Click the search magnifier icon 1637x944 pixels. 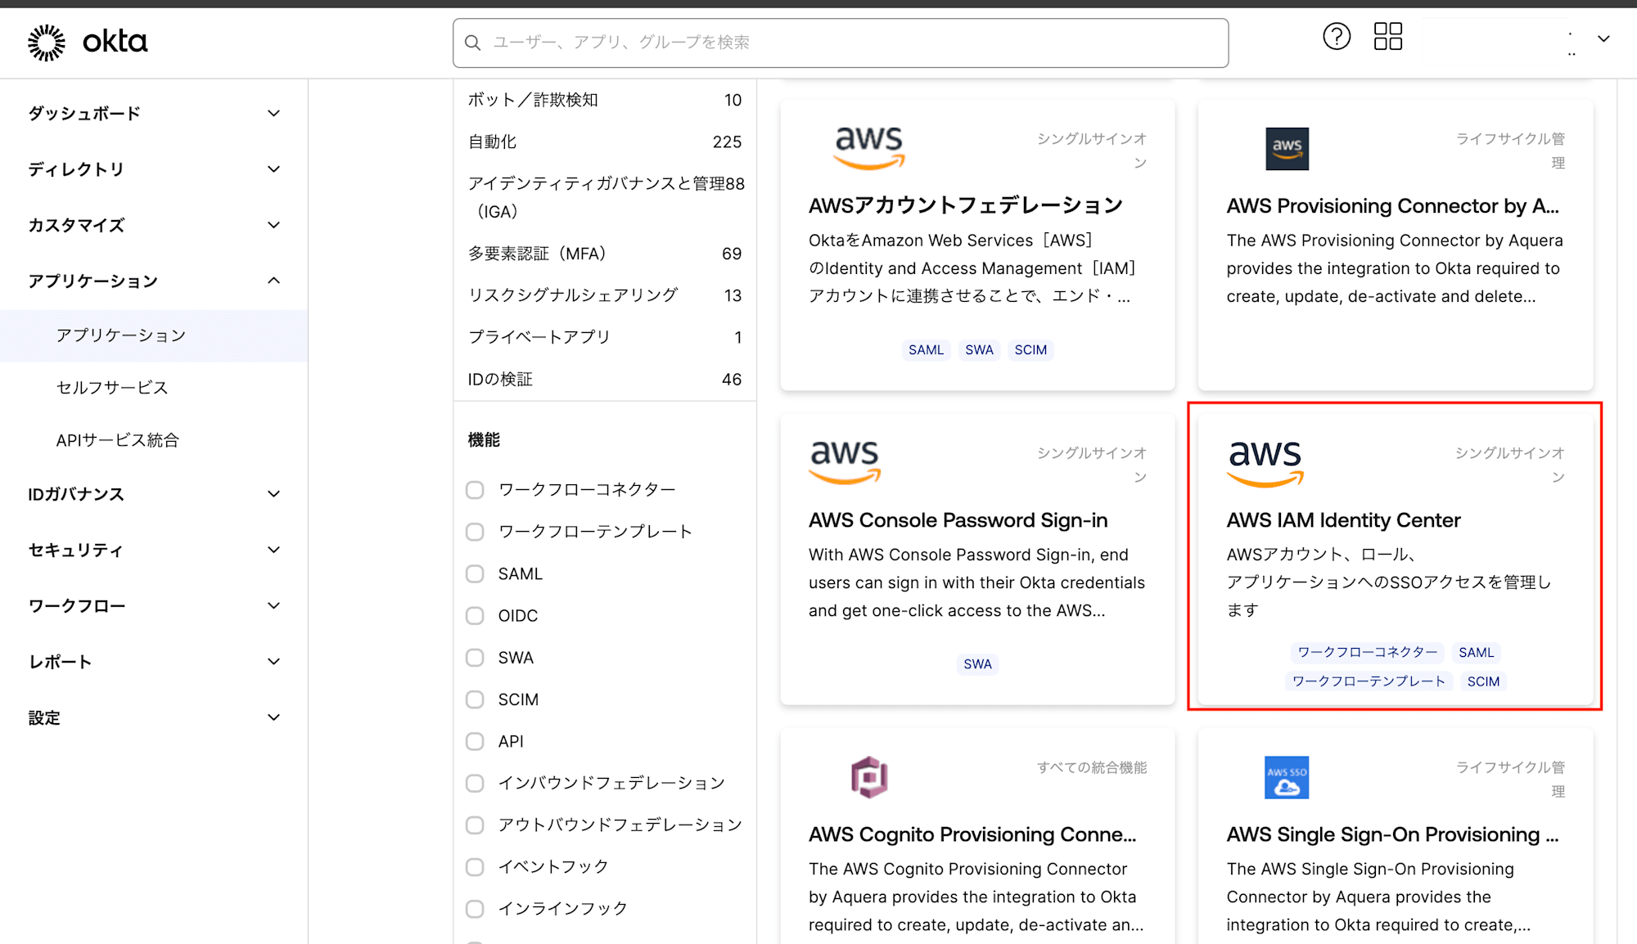pyautogui.click(x=472, y=43)
